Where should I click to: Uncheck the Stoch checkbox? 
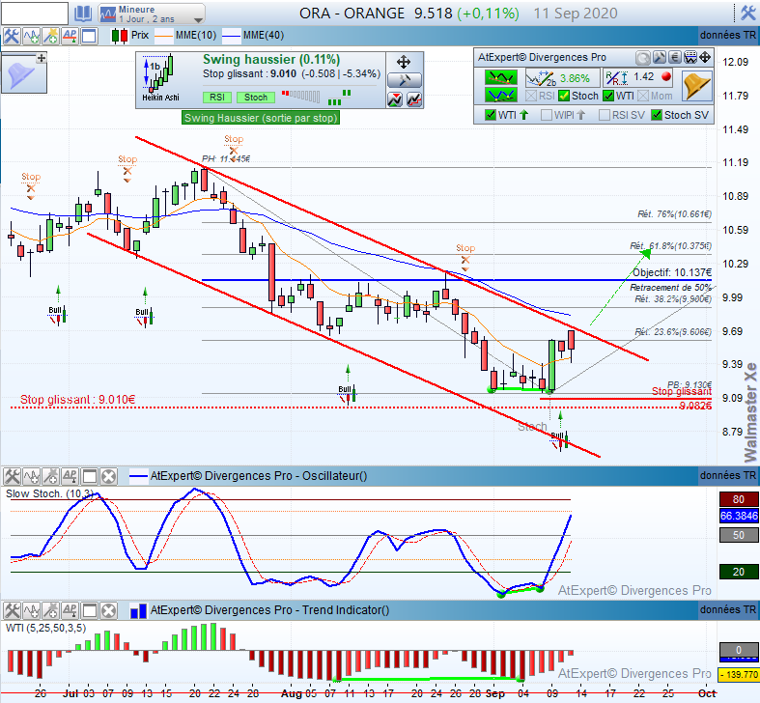click(564, 96)
